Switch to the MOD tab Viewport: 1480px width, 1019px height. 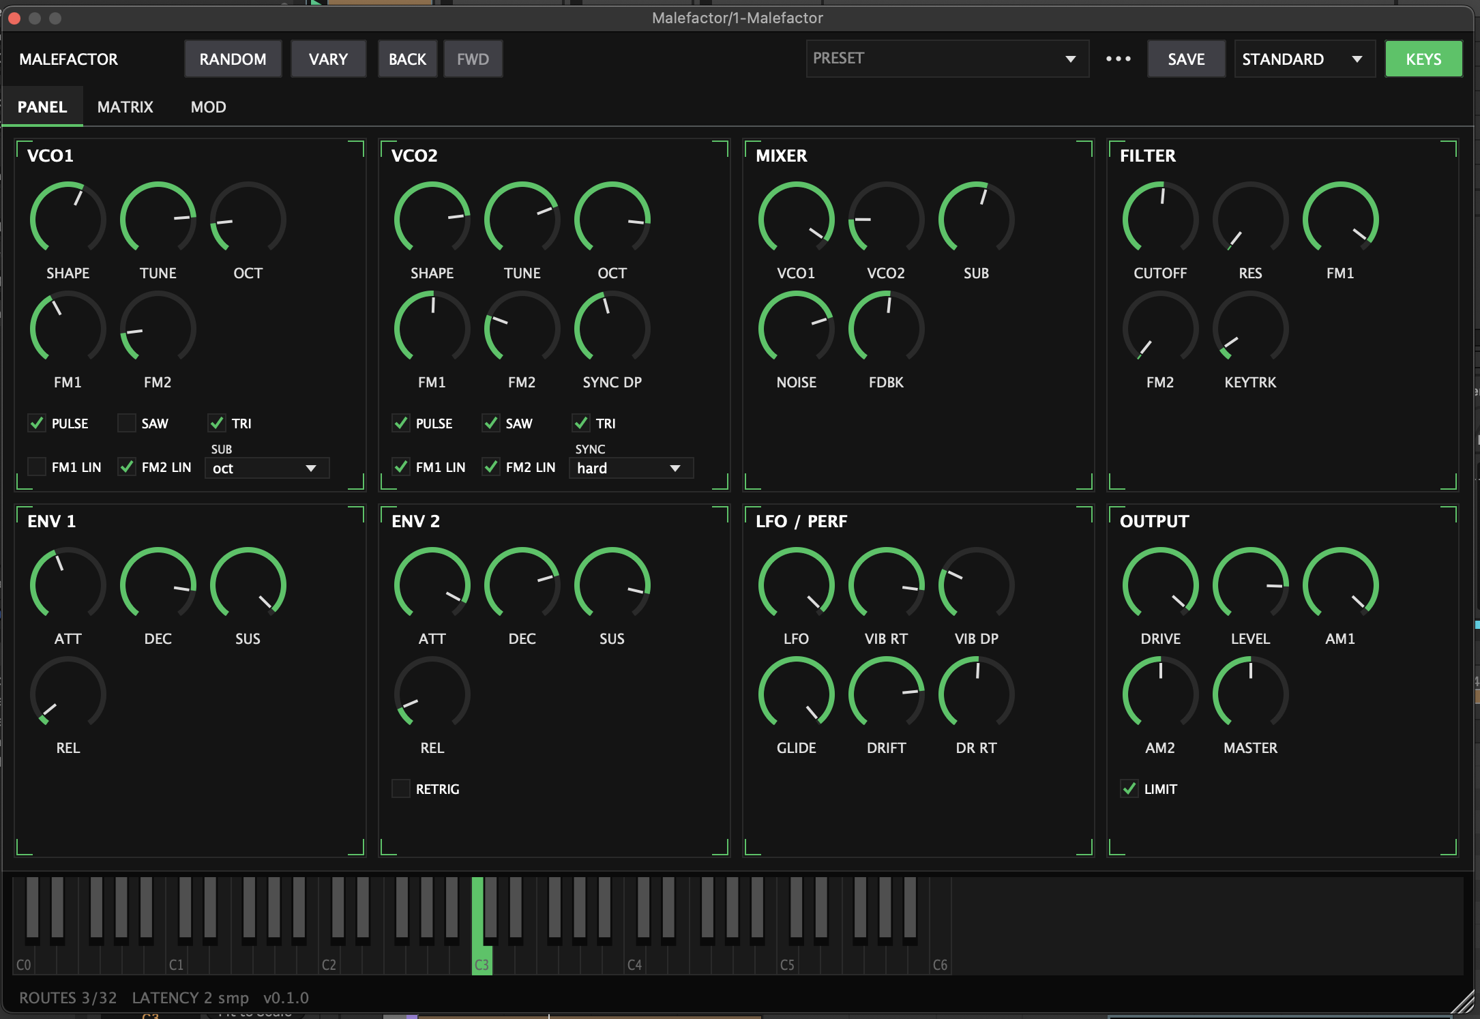click(209, 107)
